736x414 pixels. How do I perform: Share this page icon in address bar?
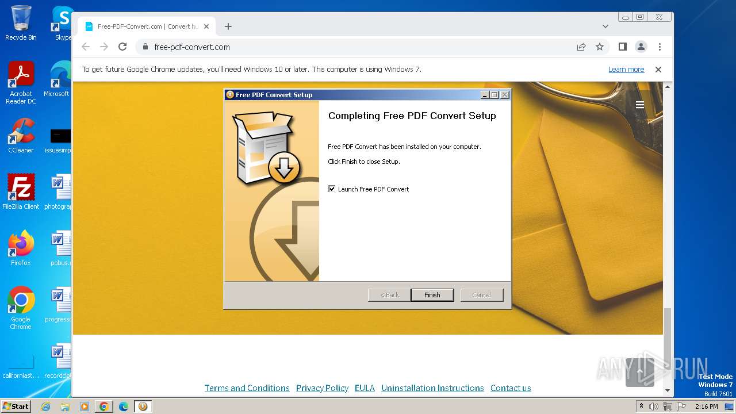point(581,47)
